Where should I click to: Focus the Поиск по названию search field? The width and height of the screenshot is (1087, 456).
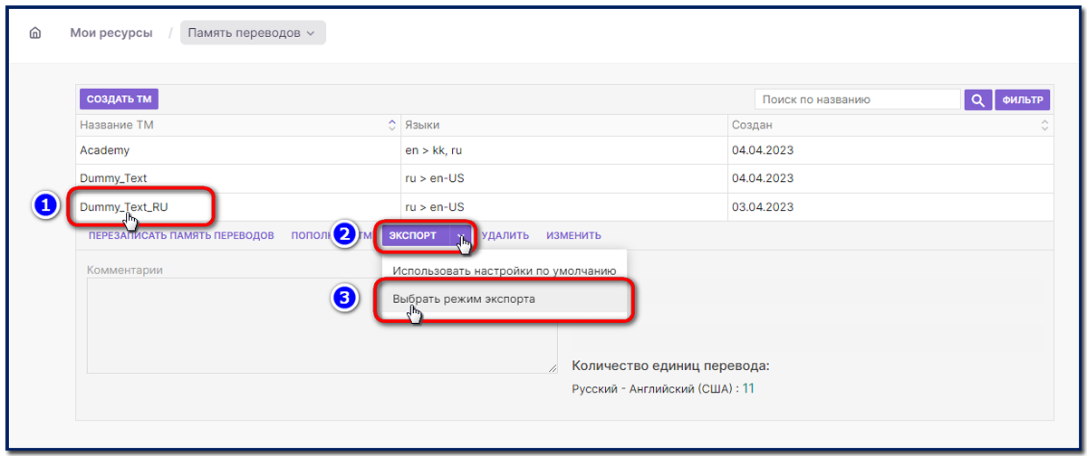point(857,100)
